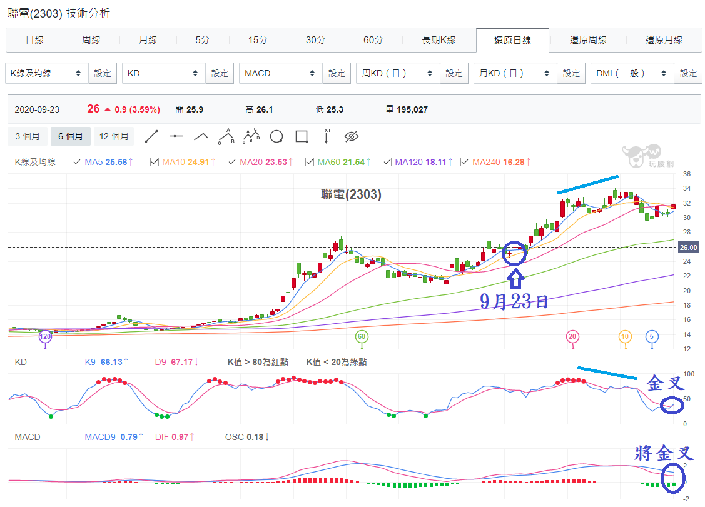Uncheck the MA10 checkbox
The image size is (705, 507).
(x=155, y=162)
